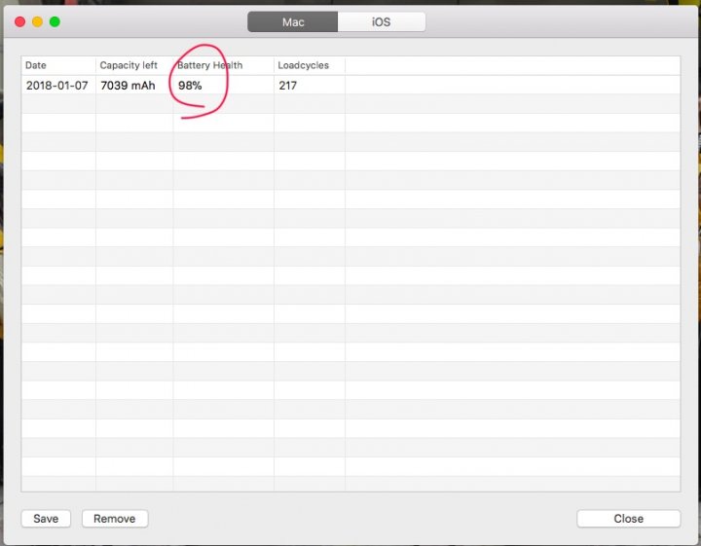Select the 98% battery health value
Image resolution: width=701 pixels, height=546 pixels.
190,86
